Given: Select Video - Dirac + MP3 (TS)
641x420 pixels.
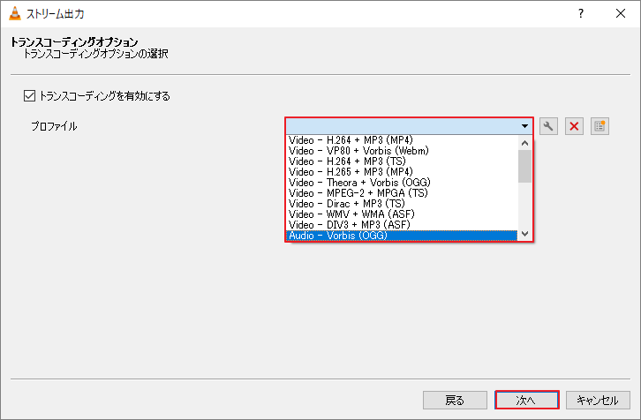Looking at the screenshot, I should point(402,204).
